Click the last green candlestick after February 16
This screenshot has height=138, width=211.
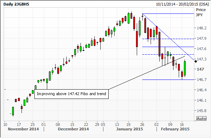coord(185,68)
